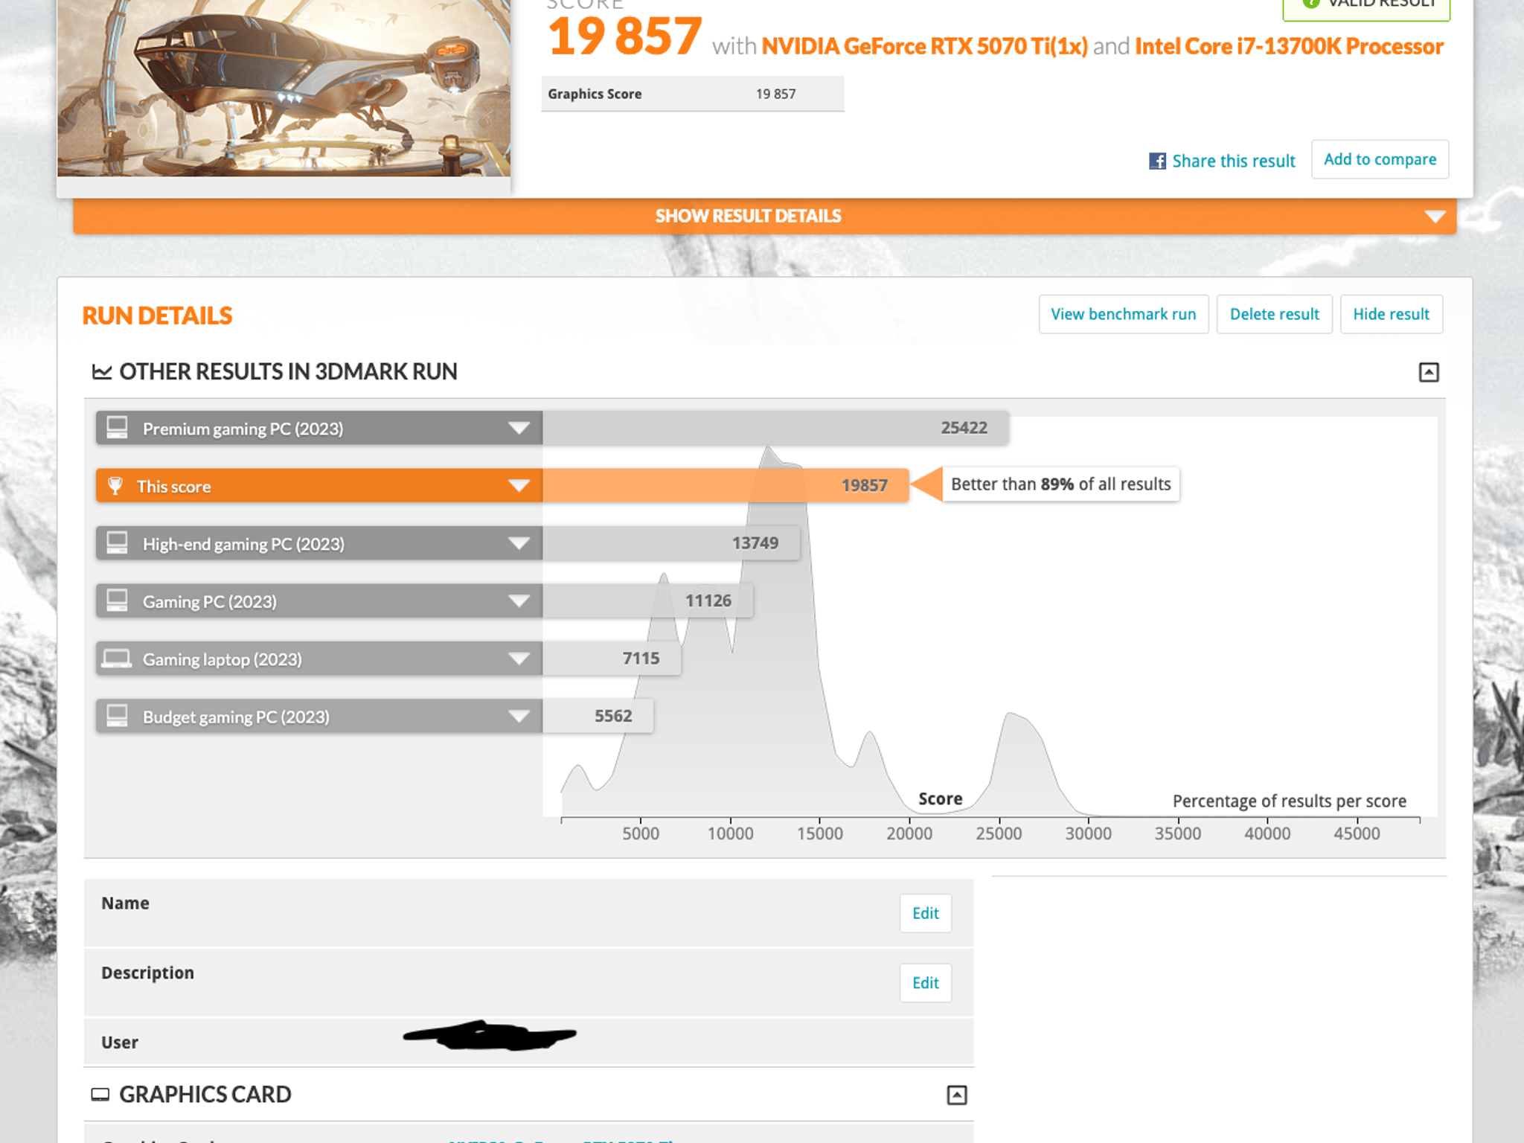Click the desktop icon for Premium gaming PC (2023)
The height and width of the screenshot is (1143, 1524).
[x=117, y=428]
